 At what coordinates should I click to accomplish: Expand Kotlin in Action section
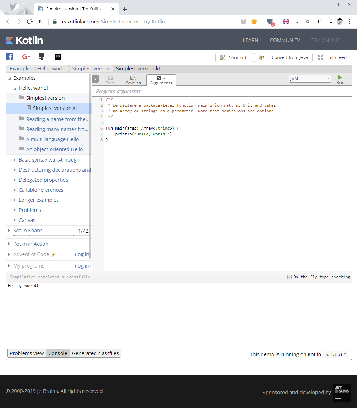click(9, 244)
